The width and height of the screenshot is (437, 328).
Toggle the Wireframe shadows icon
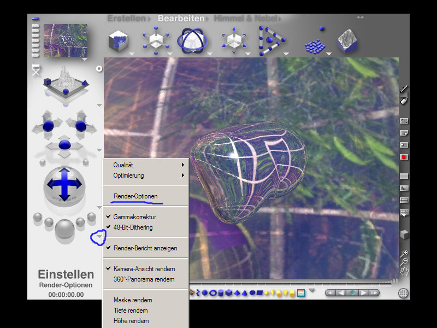(404, 188)
